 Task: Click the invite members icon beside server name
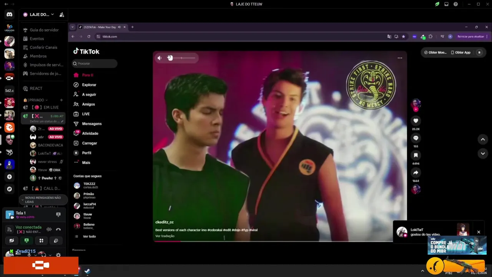coord(61,15)
